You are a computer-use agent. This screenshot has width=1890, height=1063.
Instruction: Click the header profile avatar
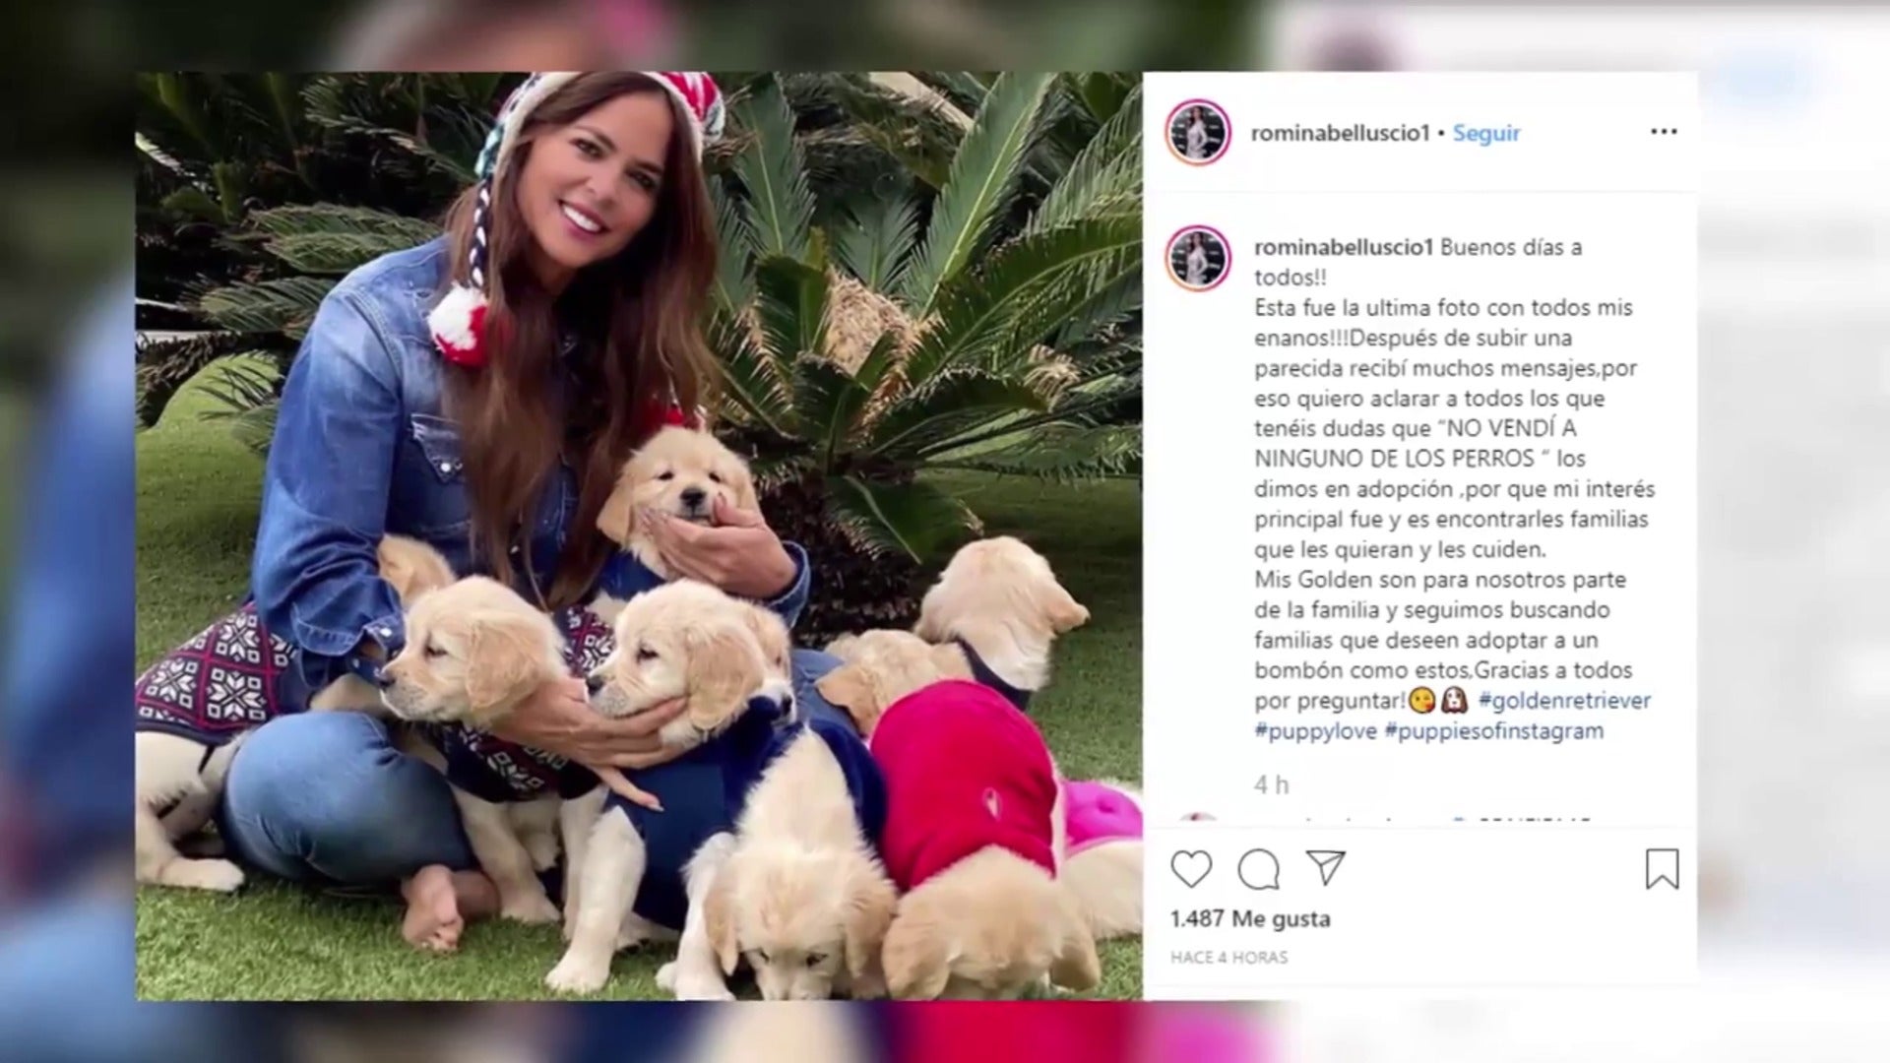click(1198, 132)
